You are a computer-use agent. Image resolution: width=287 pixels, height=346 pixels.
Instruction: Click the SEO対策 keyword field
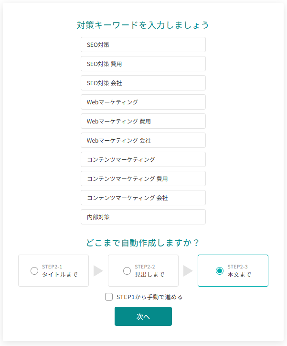coord(143,45)
